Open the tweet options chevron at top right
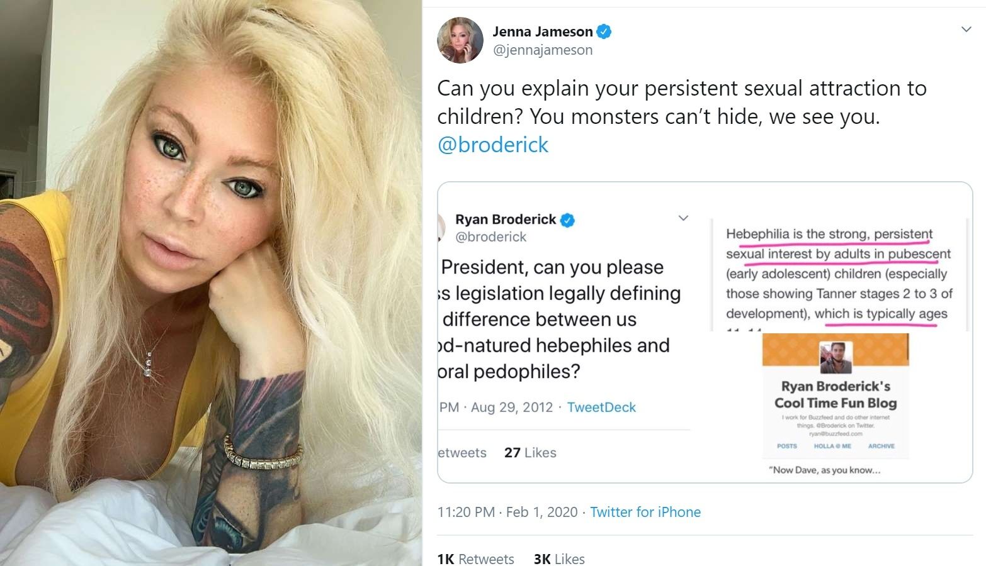Viewport: 986px width, 566px height. [966, 30]
